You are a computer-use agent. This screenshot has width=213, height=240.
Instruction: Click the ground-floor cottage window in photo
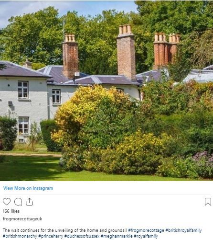[x=24, y=126]
